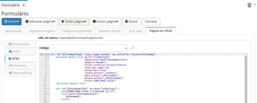Image resolution: width=257 pixels, height=103 pixels.
Task: Collapse the code fold at line 2
Action: click(48, 57)
